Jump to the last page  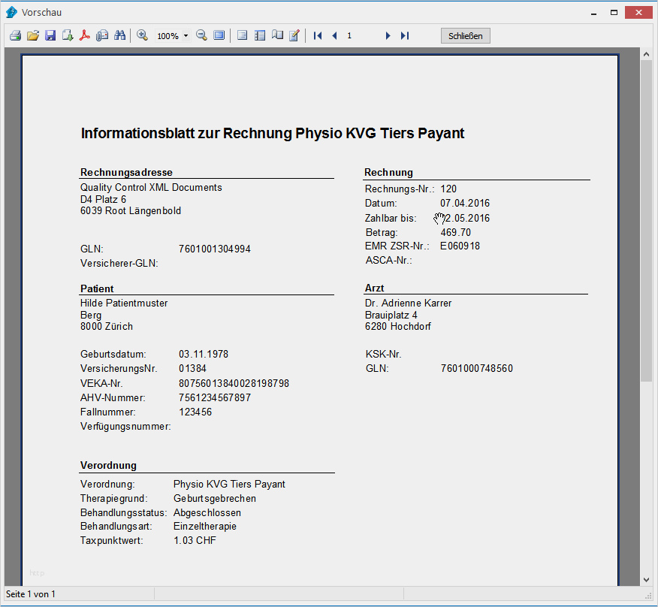click(405, 35)
